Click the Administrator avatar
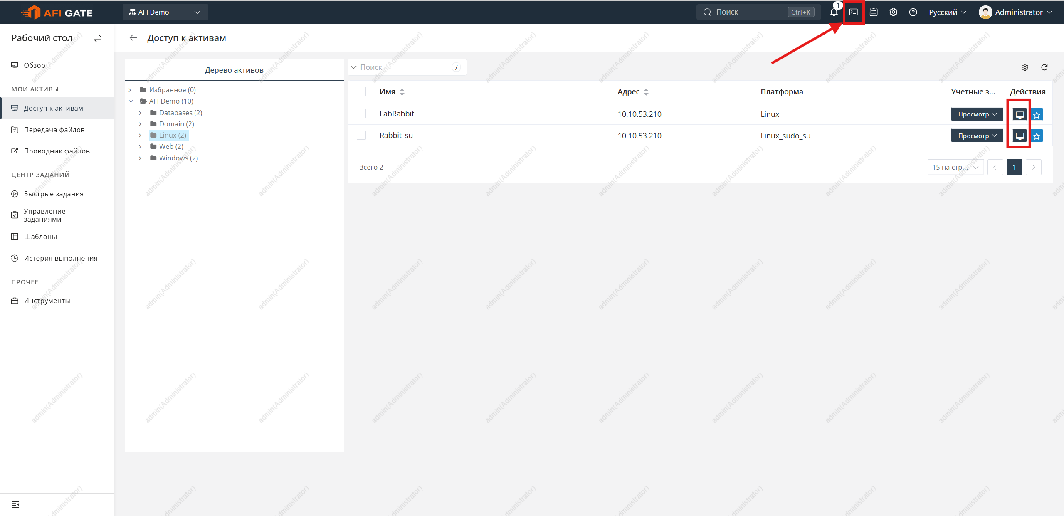 click(x=985, y=12)
